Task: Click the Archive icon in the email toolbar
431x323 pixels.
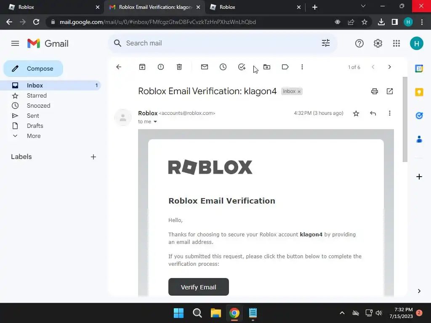Action: (142, 67)
